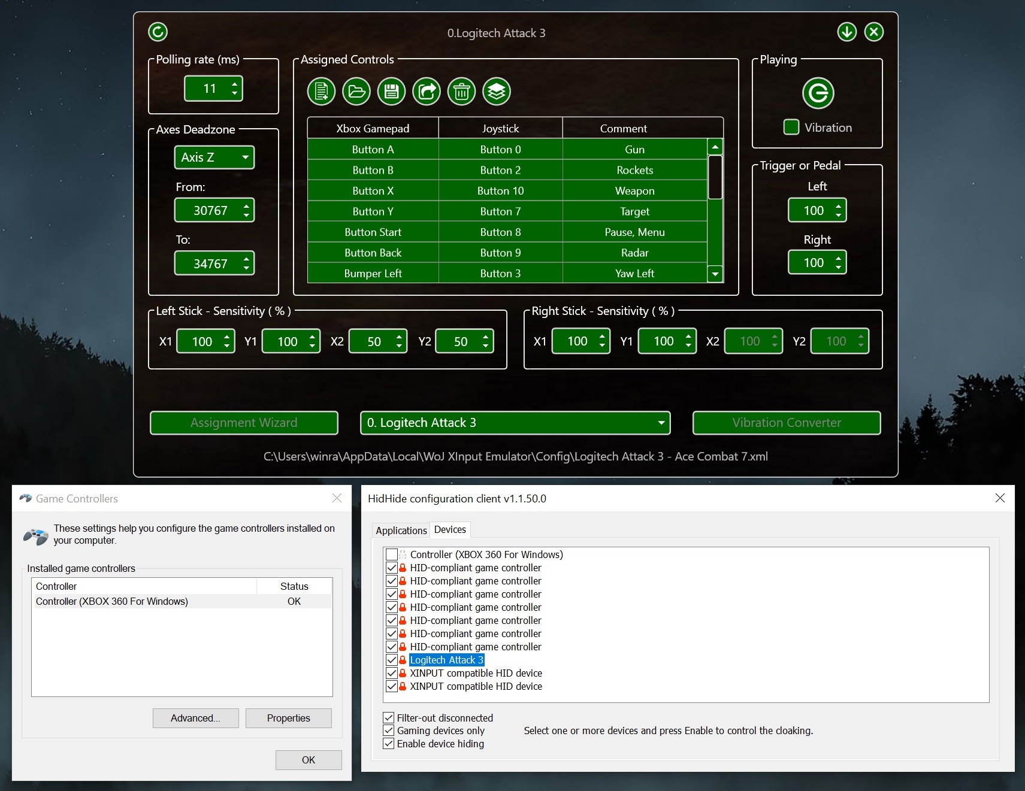Click the layers stack icon in Assigned Controls
Screen dimensions: 1025x791
[497, 92]
